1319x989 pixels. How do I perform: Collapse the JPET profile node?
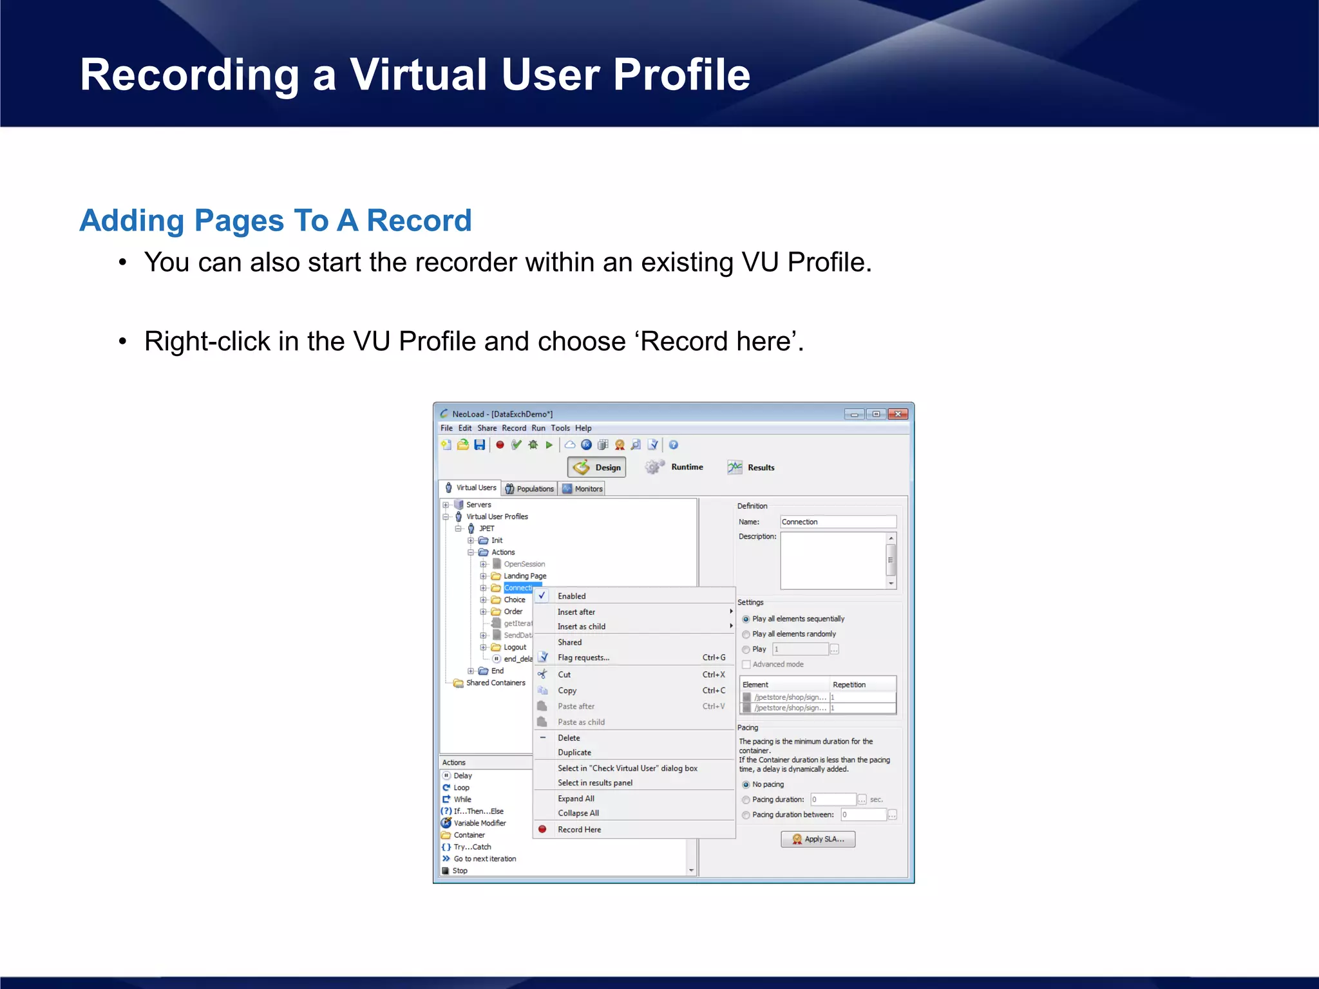coord(459,529)
